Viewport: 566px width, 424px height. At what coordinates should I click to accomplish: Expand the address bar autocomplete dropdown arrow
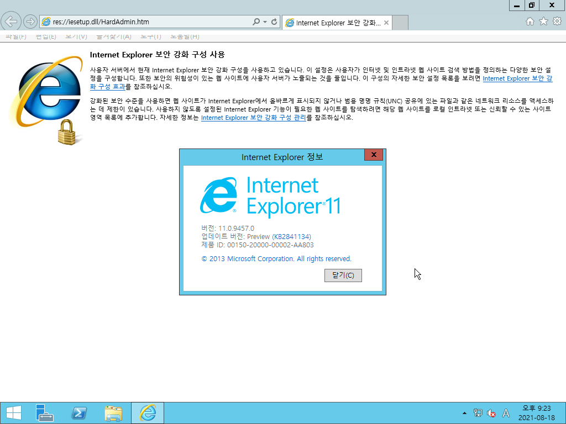coord(265,22)
